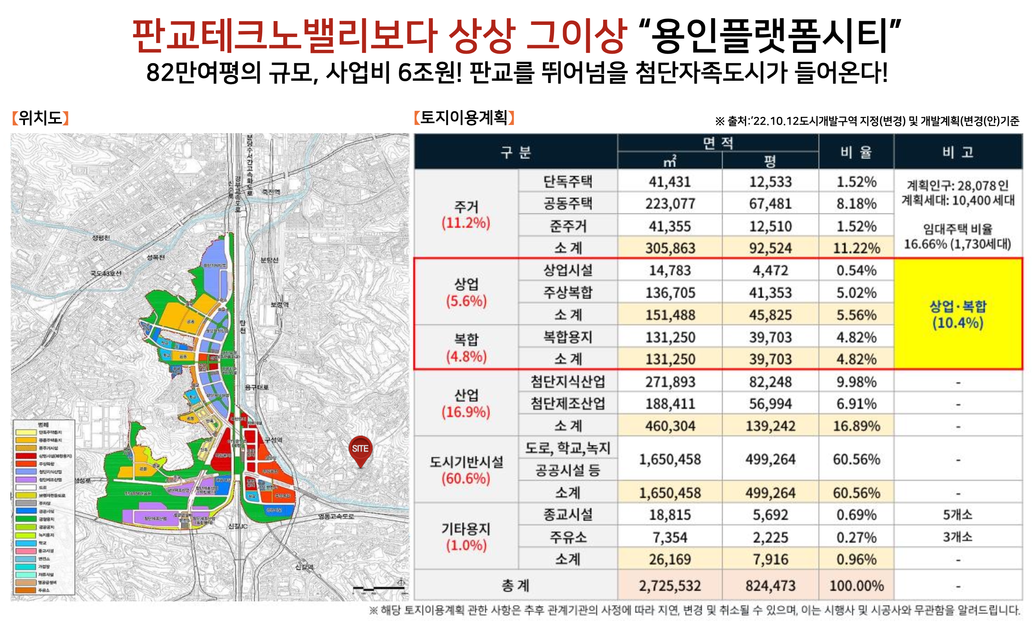Click the 구성역 station label on map
The height and width of the screenshot is (628, 1035).
point(273,440)
